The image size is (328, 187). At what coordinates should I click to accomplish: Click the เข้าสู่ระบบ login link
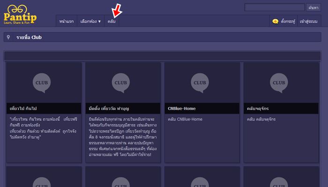click(308, 21)
